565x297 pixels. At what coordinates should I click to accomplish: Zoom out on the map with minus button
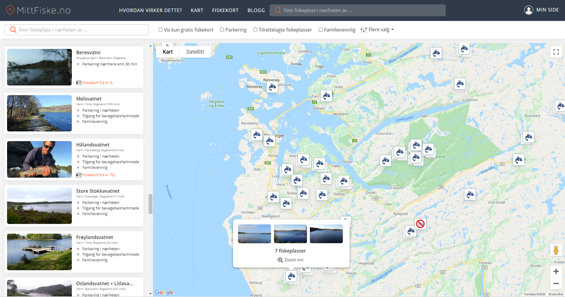(x=556, y=283)
